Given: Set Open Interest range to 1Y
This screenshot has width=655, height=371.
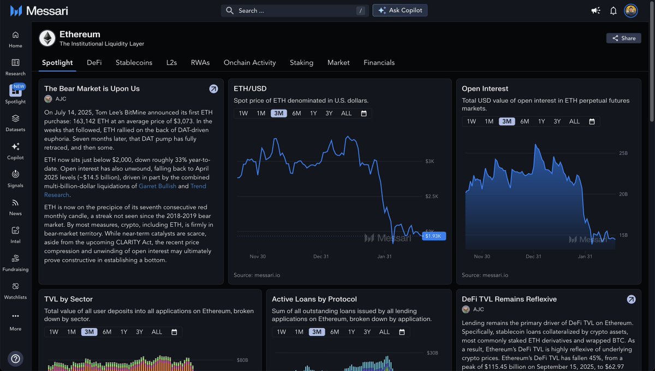Looking at the screenshot, I should pos(541,121).
